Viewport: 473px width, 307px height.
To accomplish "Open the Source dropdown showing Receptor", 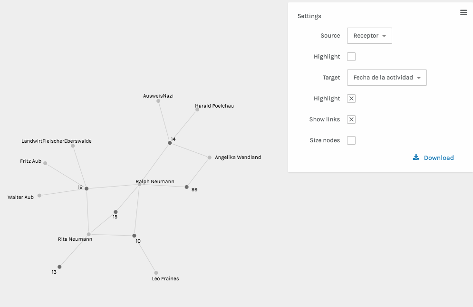I will (369, 35).
